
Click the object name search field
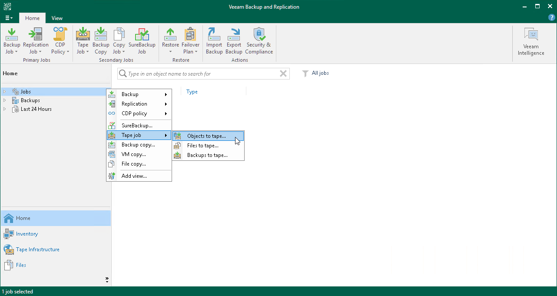pyautogui.click(x=200, y=74)
